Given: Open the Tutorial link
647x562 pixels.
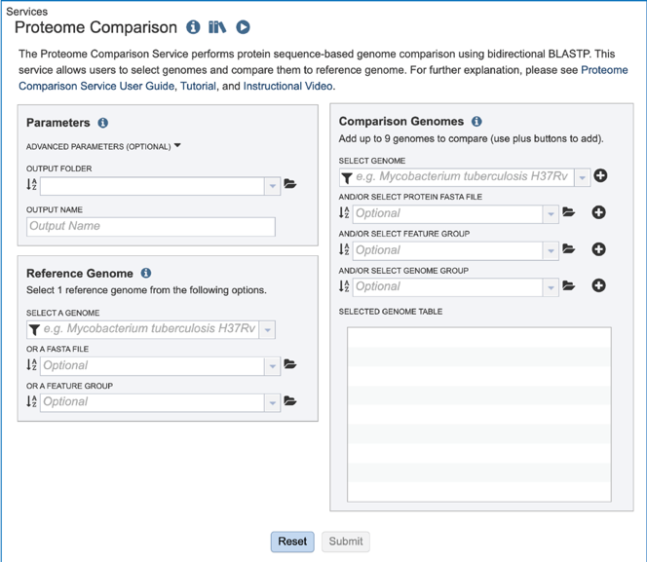Looking at the screenshot, I should [x=198, y=86].
